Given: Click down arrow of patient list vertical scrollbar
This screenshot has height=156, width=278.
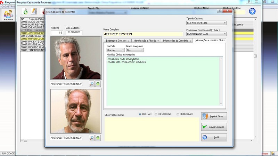Looking at the screenshot, I should coord(255,137).
